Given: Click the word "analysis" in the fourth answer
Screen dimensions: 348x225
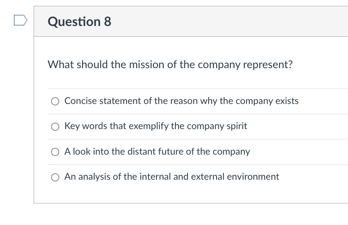Looking at the screenshot, I should [93, 176].
